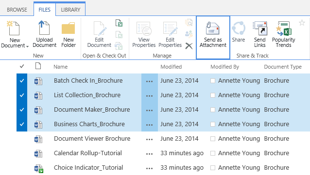Toggle select-all checkmark in list header
310x175 pixels.
22,66
